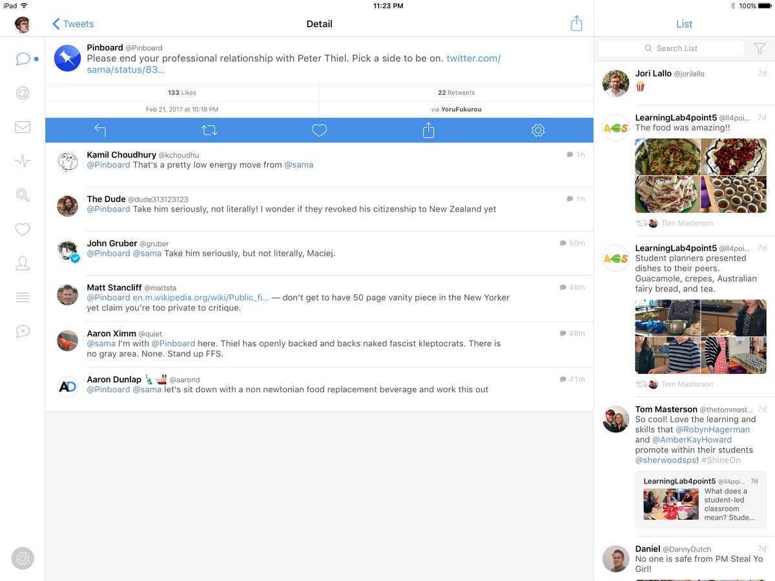Open the Lists lines tab
The image size is (775, 581).
coord(23,297)
